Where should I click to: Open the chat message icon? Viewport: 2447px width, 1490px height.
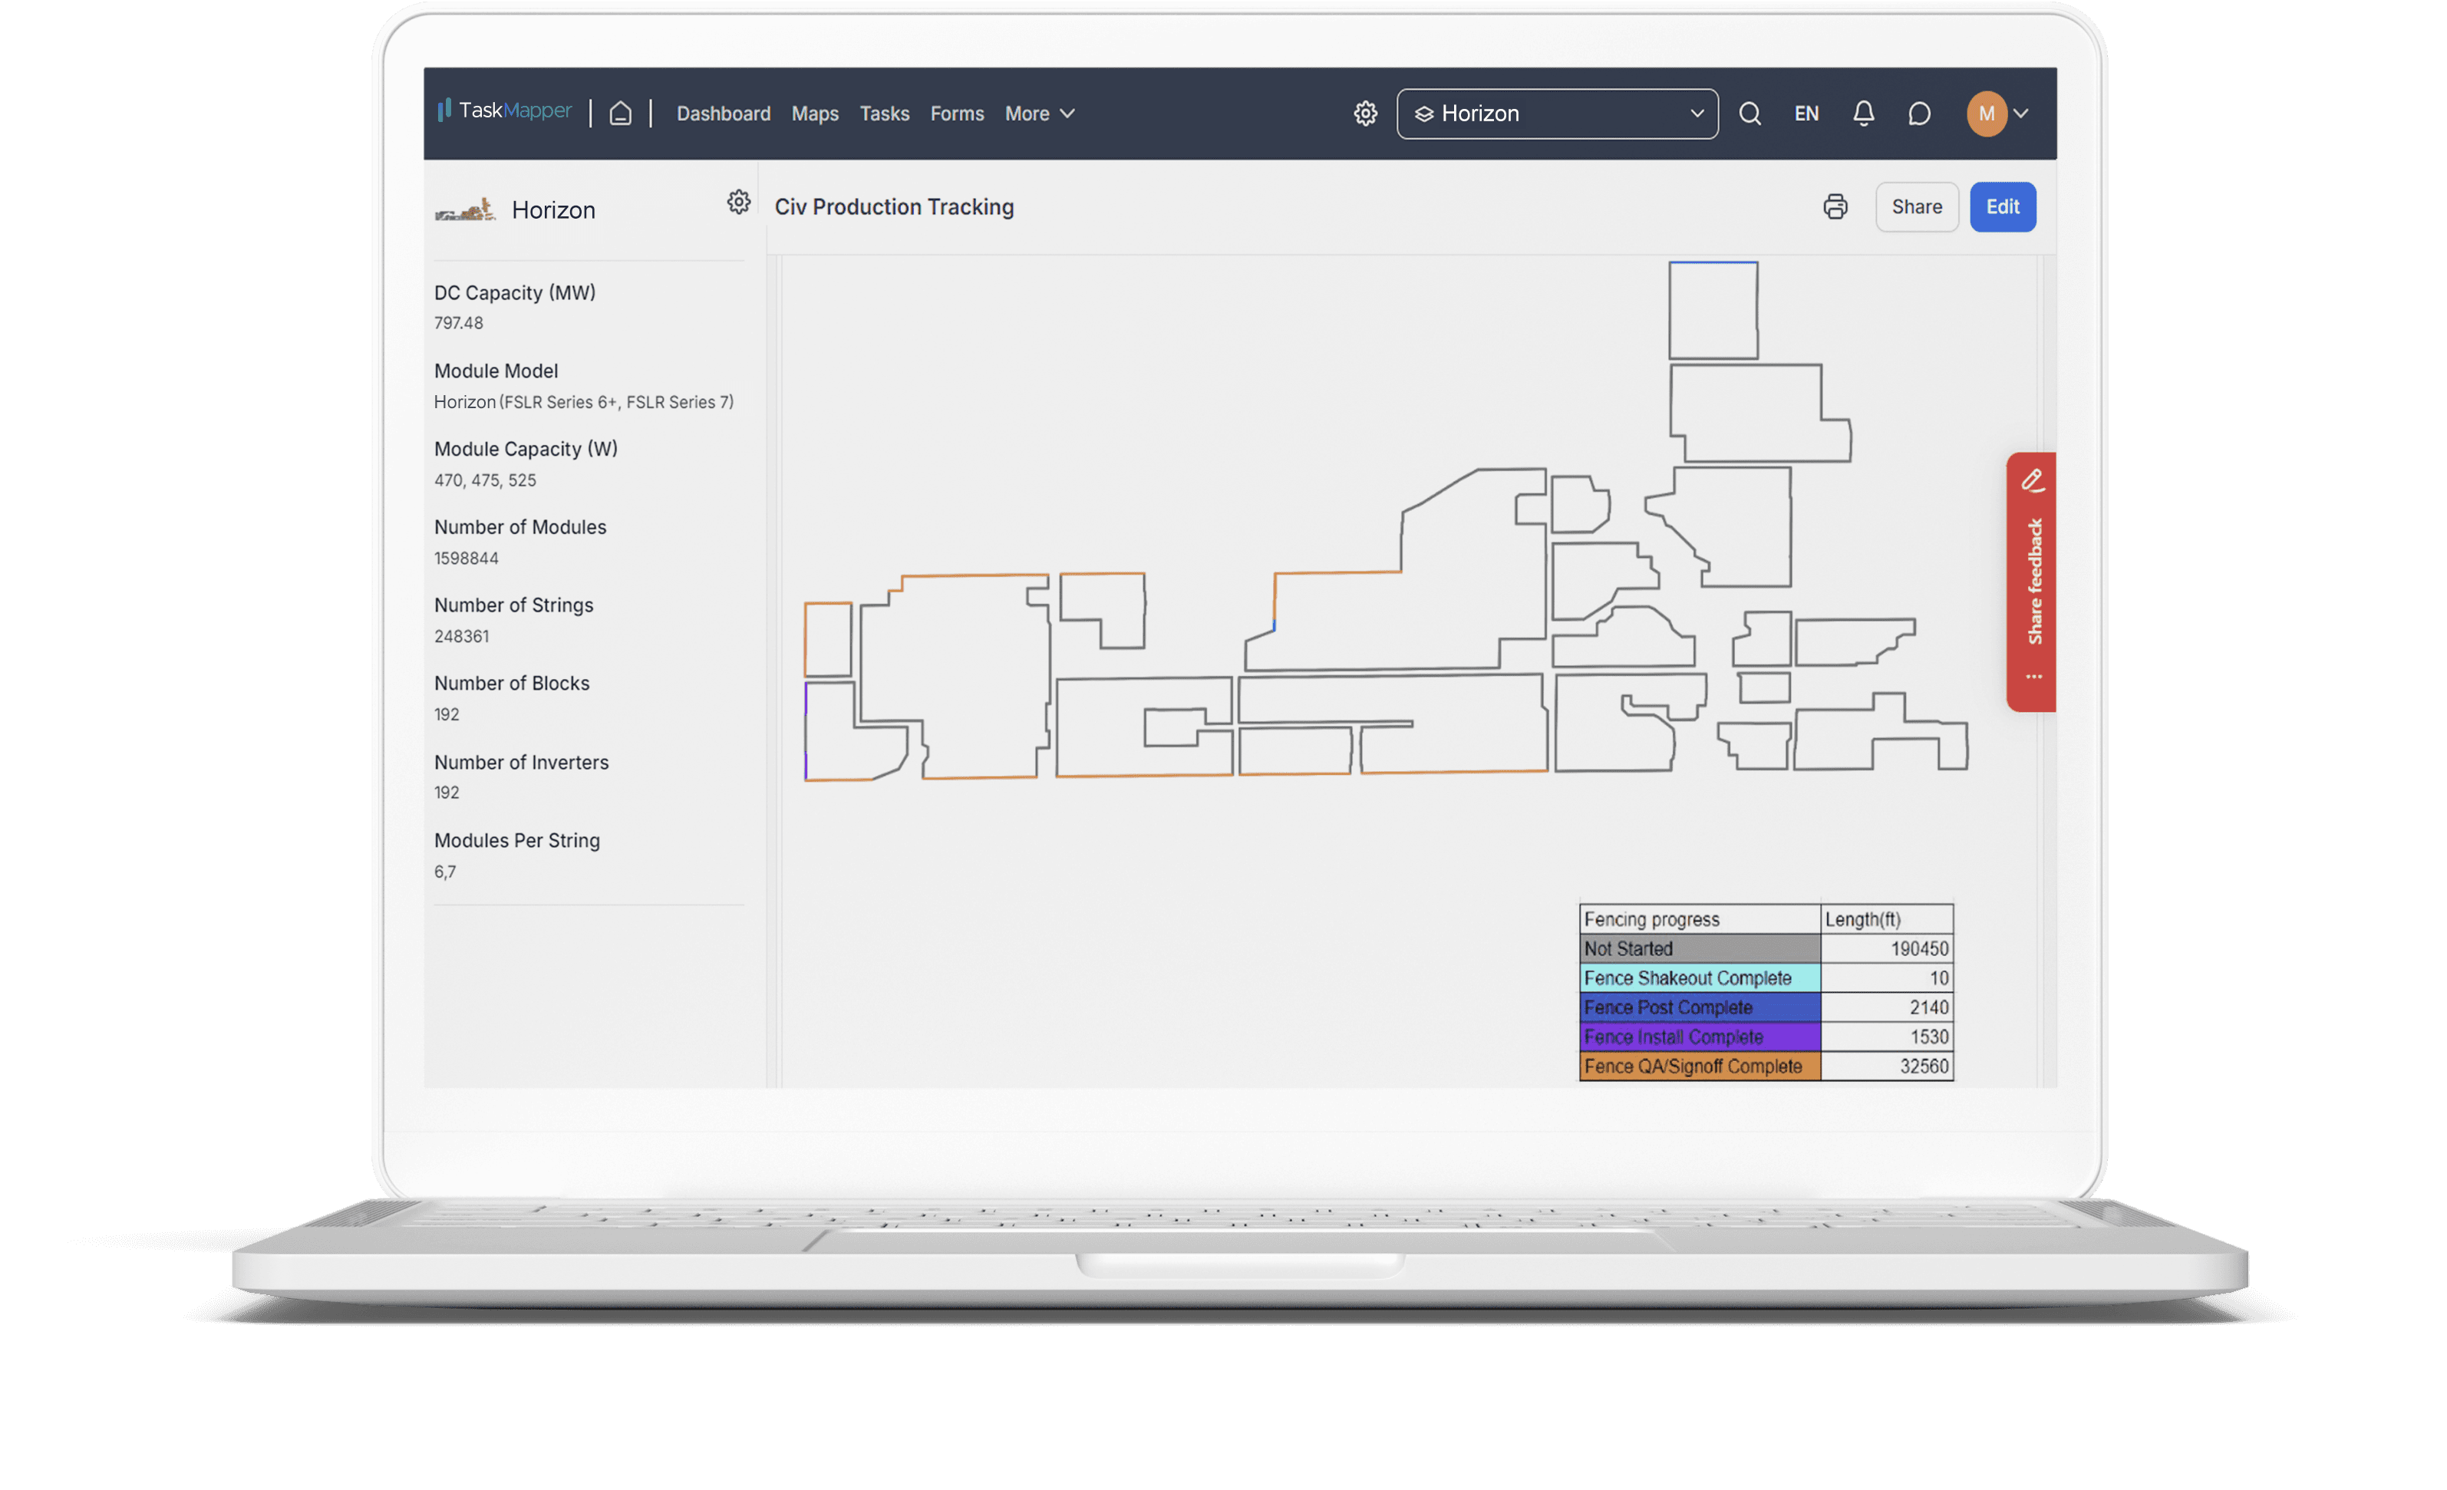pos(1918,114)
